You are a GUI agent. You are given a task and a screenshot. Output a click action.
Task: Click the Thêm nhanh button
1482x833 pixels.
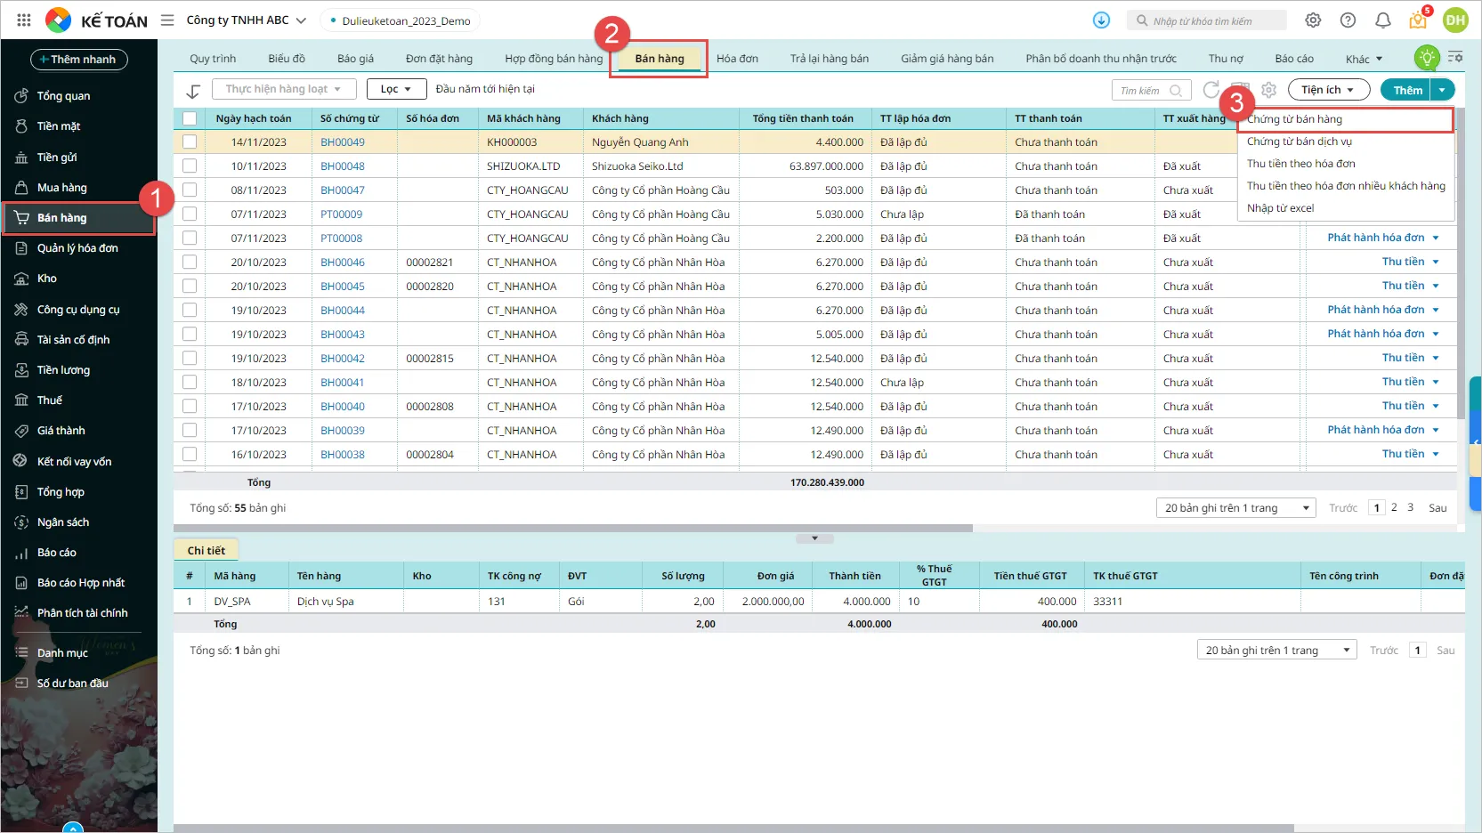point(78,60)
